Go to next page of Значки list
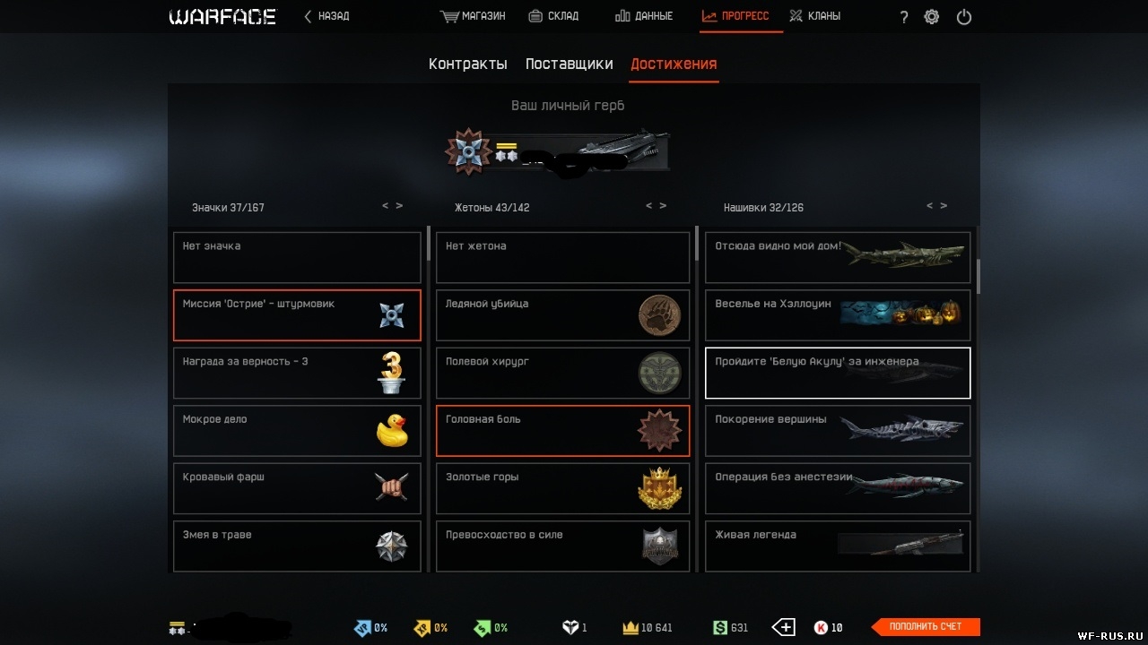This screenshot has height=645, width=1148. point(399,206)
